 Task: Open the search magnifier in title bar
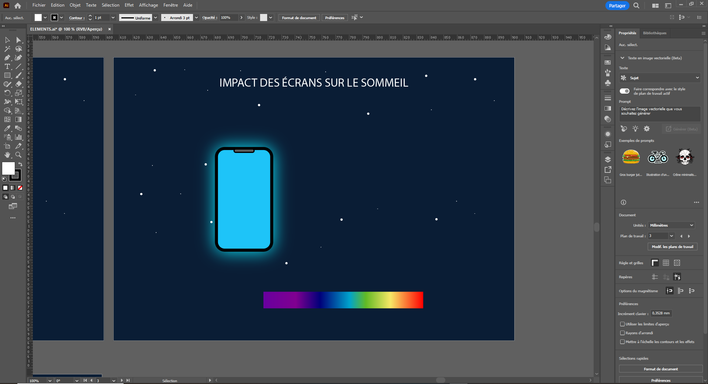[x=636, y=6]
